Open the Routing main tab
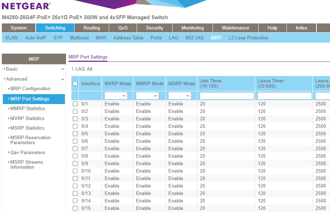 pyautogui.click(x=92, y=28)
